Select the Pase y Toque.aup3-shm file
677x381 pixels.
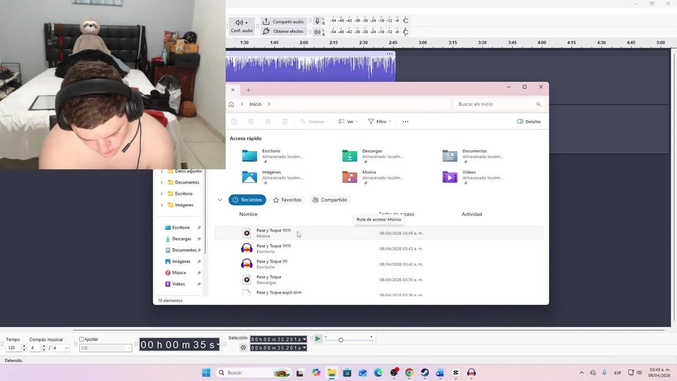click(379, 293)
